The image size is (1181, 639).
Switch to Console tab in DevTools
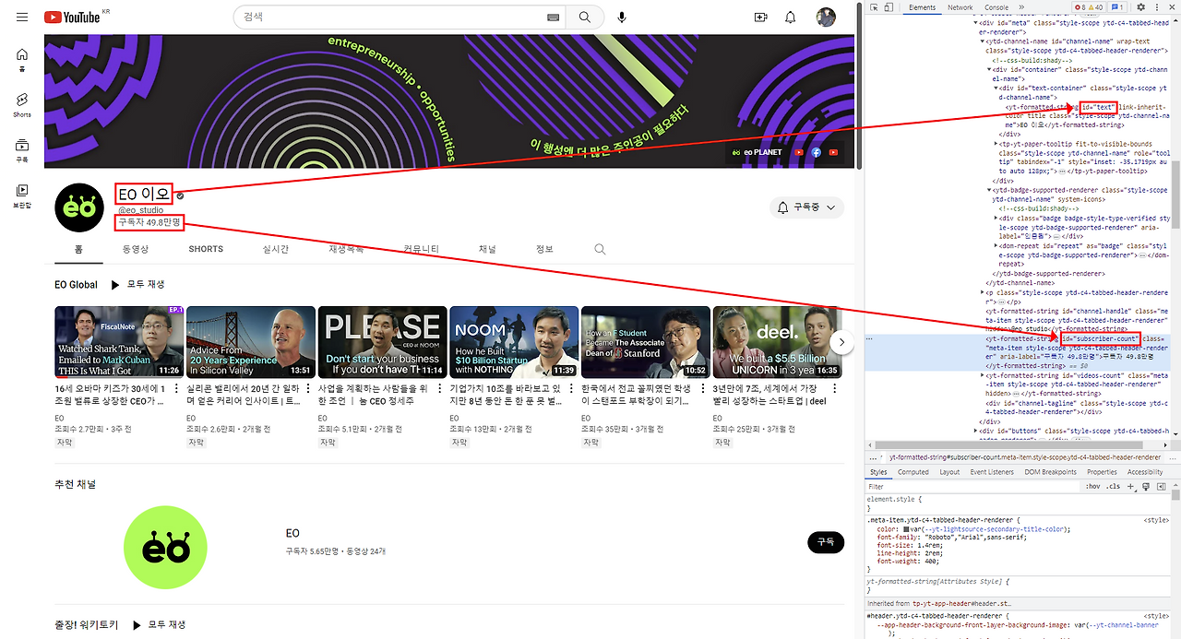point(996,7)
